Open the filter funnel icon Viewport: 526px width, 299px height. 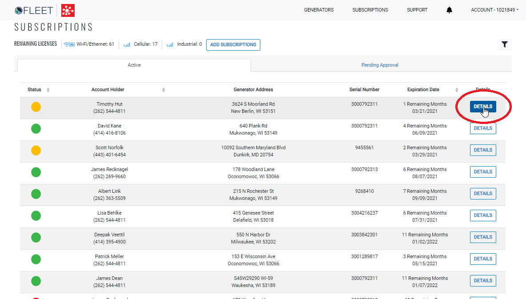click(505, 44)
